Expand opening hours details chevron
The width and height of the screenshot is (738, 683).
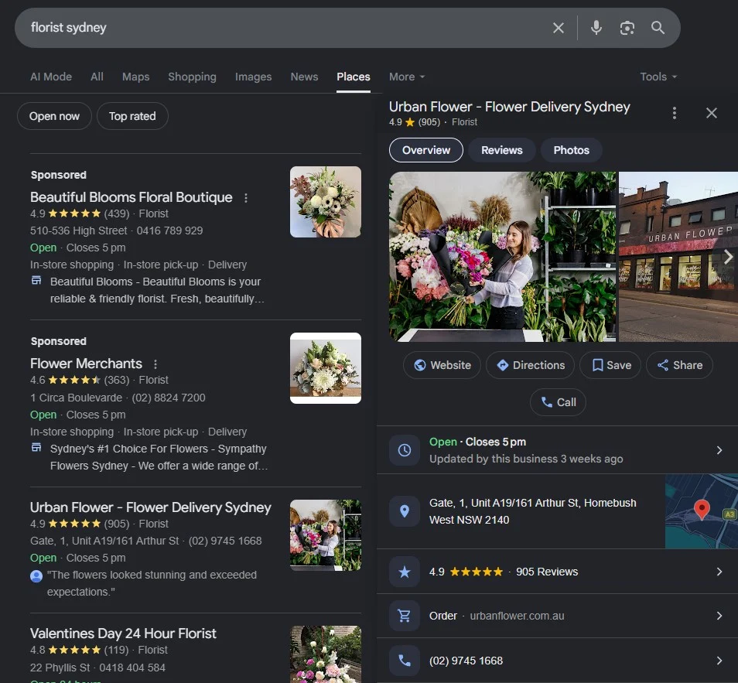pos(719,450)
